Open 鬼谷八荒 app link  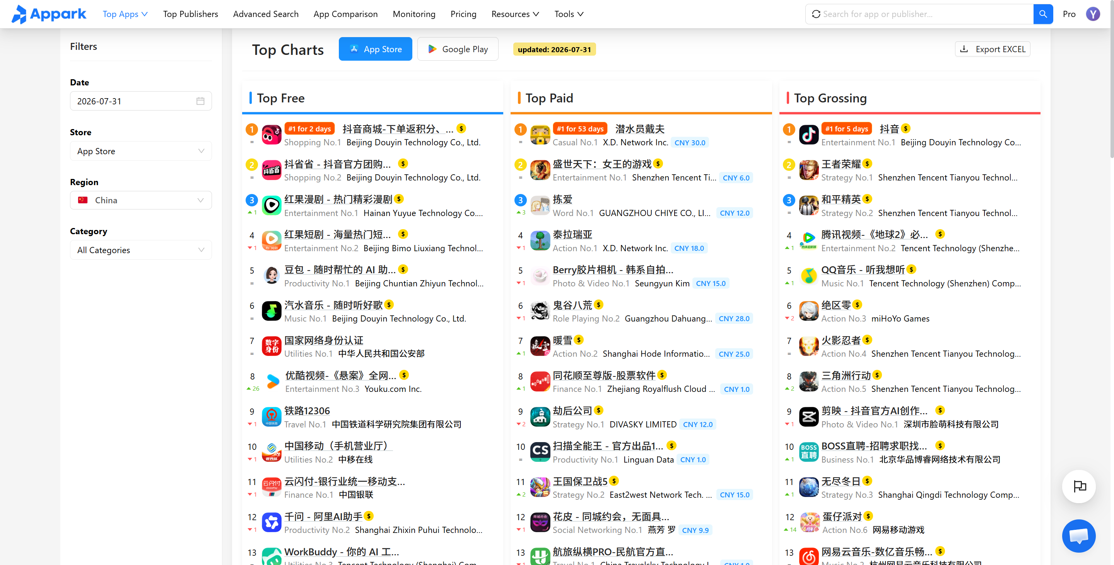[x=572, y=305]
